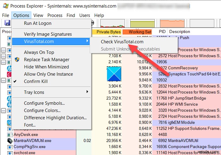Open the Process menu
This screenshot has height=155, width=221.
pyautogui.click(x=55, y=15)
